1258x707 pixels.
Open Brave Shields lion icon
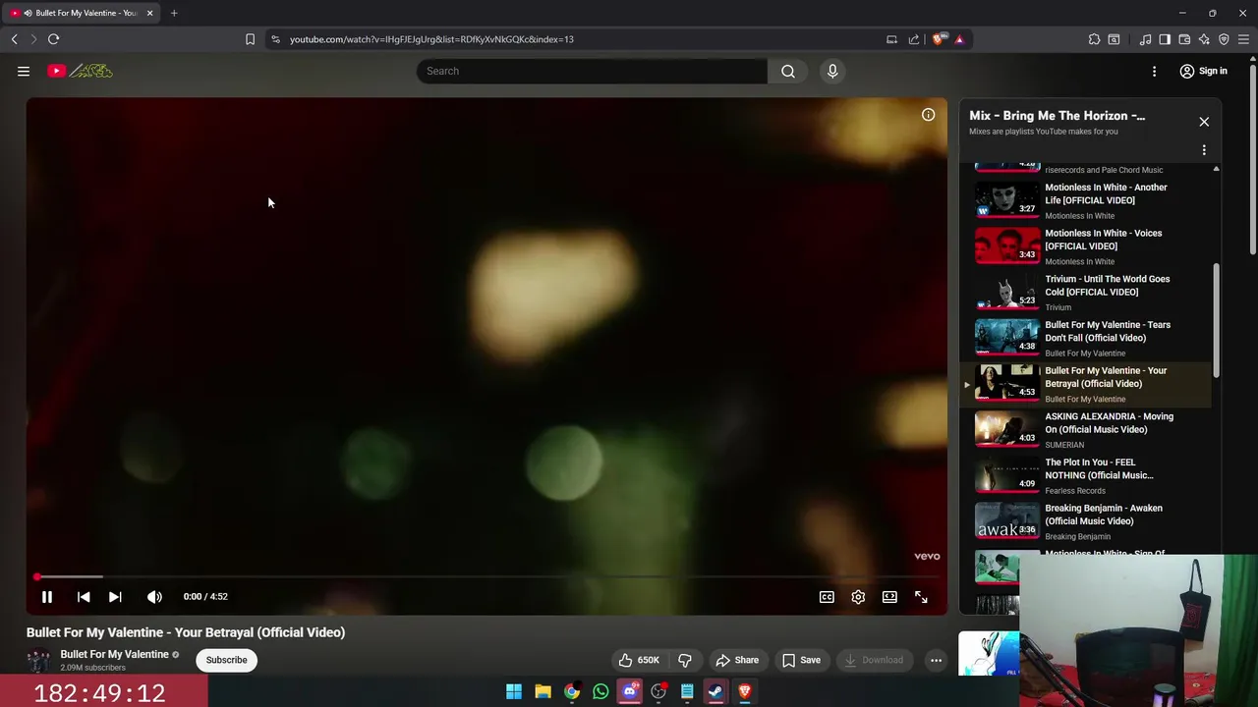pyautogui.click(x=940, y=39)
